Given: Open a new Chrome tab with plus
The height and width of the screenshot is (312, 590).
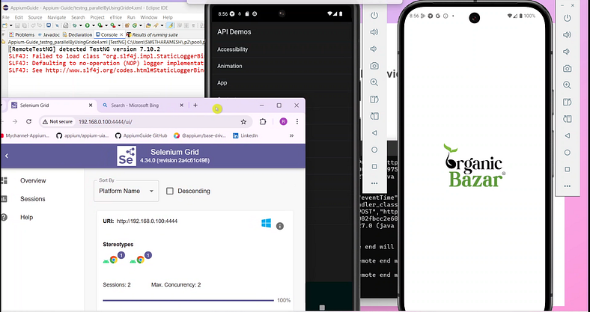Looking at the screenshot, I should pyautogui.click(x=195, y=105).
